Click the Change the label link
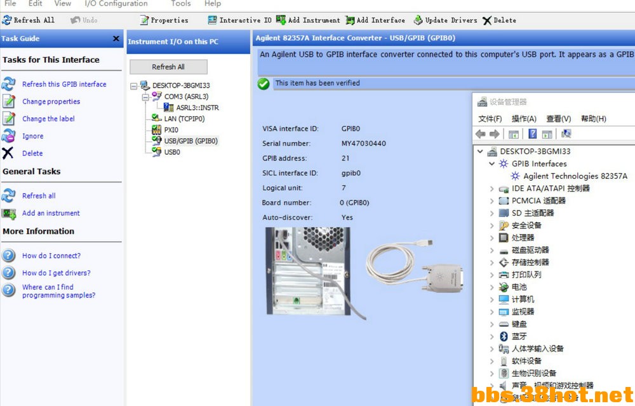 49,119
